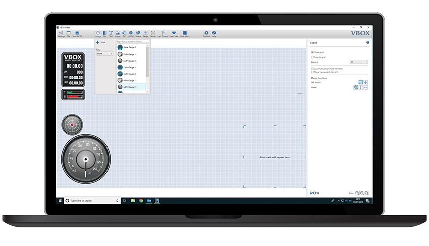
Task: Open the Lap Timing tool
Action: 163,34
